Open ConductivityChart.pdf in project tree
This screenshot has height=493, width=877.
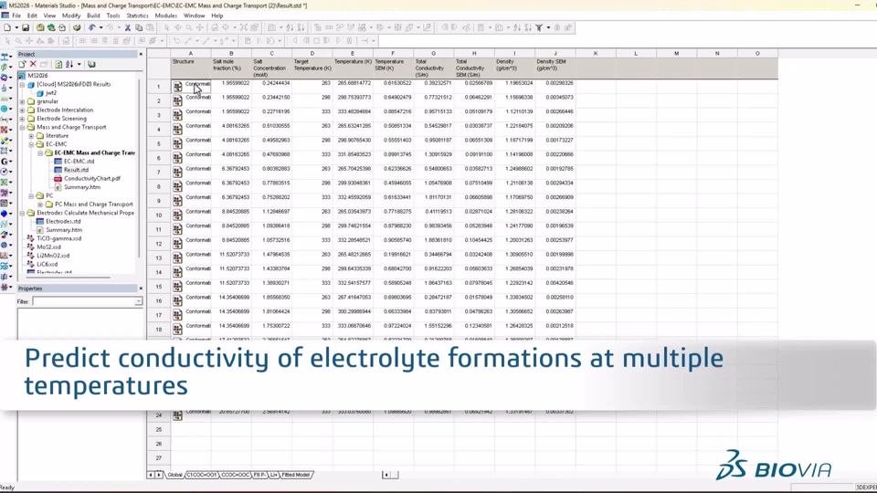(91, 179)
